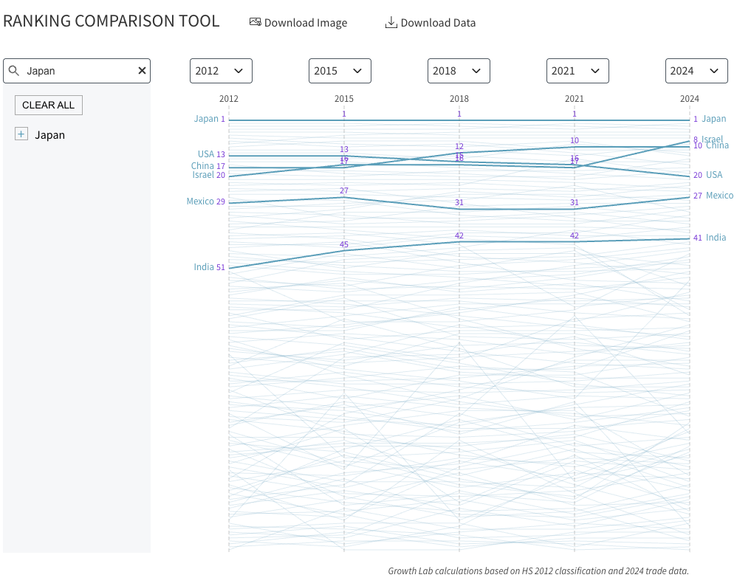This screenshot has height=586, width=737.
Task: Clear the Japan search text with X
Action: pos(142,71)
